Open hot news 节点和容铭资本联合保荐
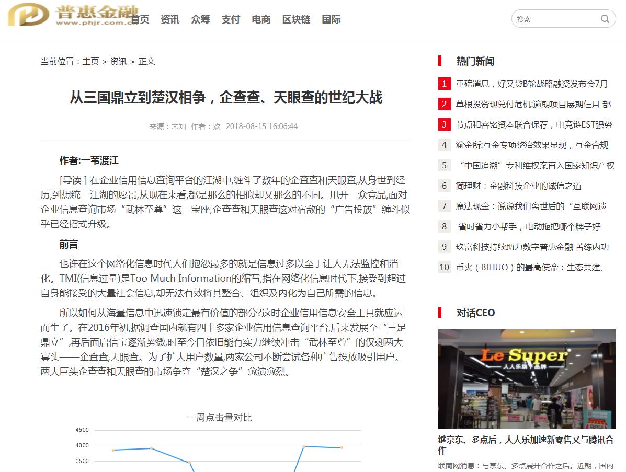 click(534, 124)
